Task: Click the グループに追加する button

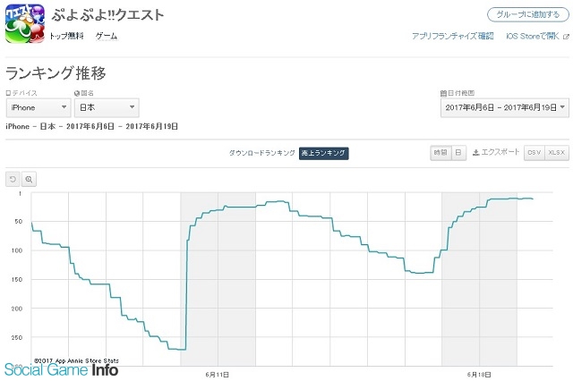Action: 528,14
